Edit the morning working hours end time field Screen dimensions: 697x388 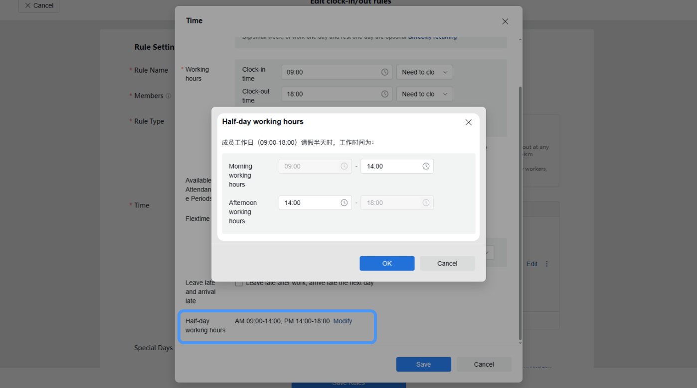[x=397, y=166]
